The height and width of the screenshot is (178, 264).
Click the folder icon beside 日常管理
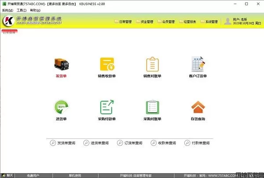117,22
